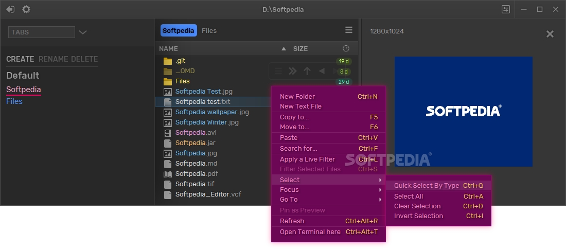
Task: Click the exit/logout arrow icon in title bar
Action: point(10,9)
